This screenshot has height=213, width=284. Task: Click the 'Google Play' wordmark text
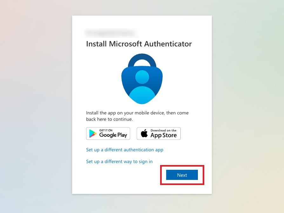(113, 135)
